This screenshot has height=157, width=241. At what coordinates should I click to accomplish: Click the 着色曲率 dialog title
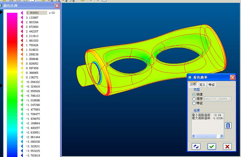(200, 77)
